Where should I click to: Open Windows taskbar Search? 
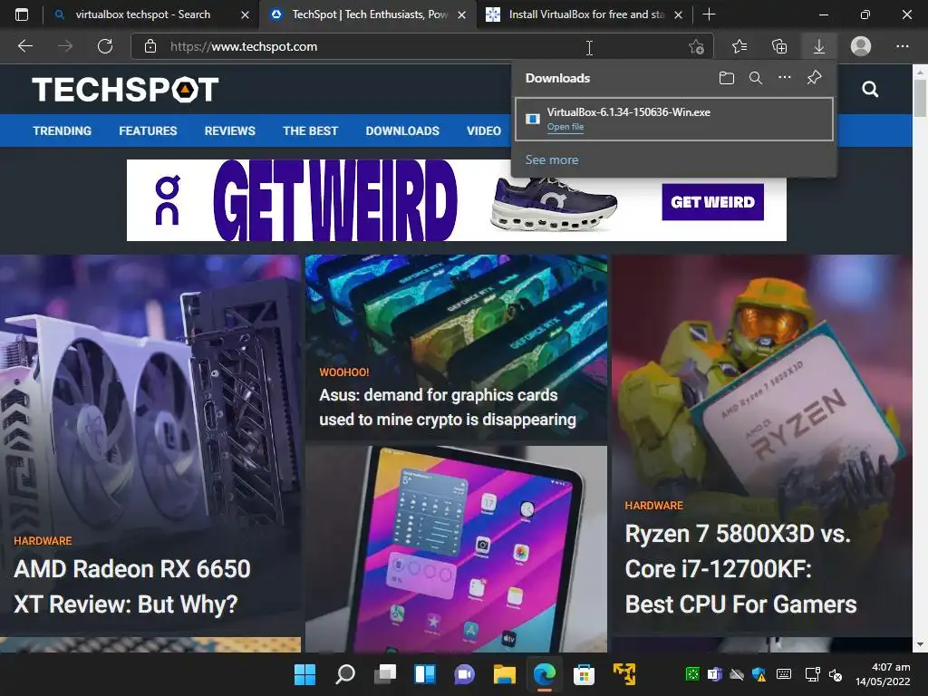click(x=345, y=674)
